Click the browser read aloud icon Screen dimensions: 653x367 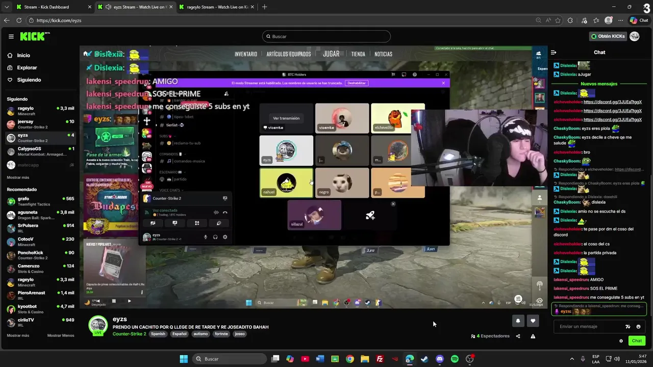tap(548, 20)
